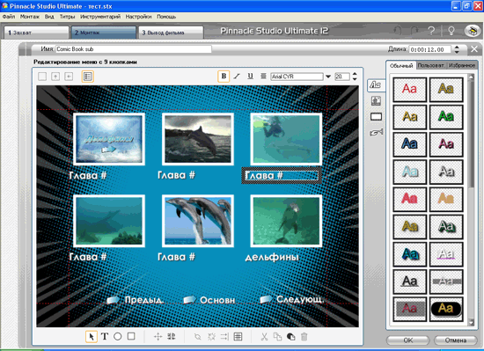Open the Arial CYR font dropdown
Screen dimensions: 484x351
pyautogui.click(x=328, y=77)
